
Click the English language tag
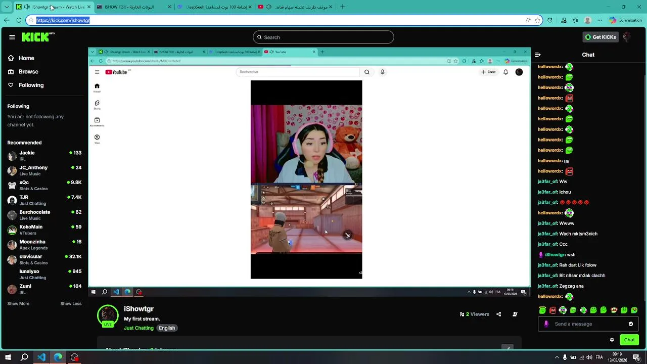pyautogui.click(x=167, y=328)
